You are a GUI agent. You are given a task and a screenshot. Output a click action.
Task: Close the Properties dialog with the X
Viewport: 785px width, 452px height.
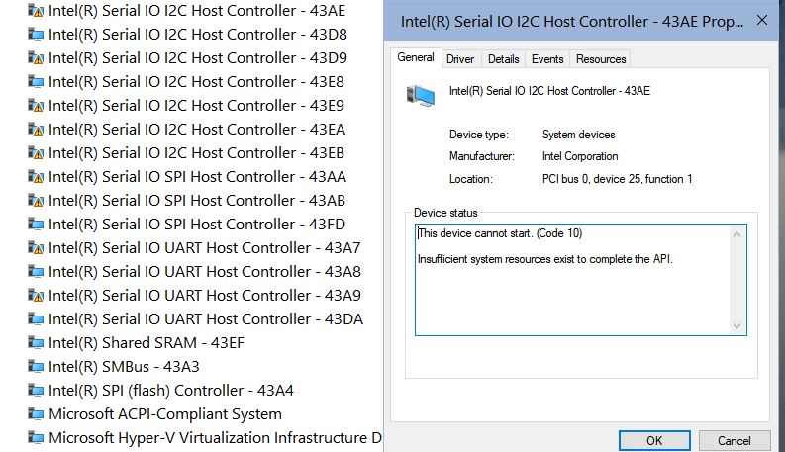coord(760,20)
